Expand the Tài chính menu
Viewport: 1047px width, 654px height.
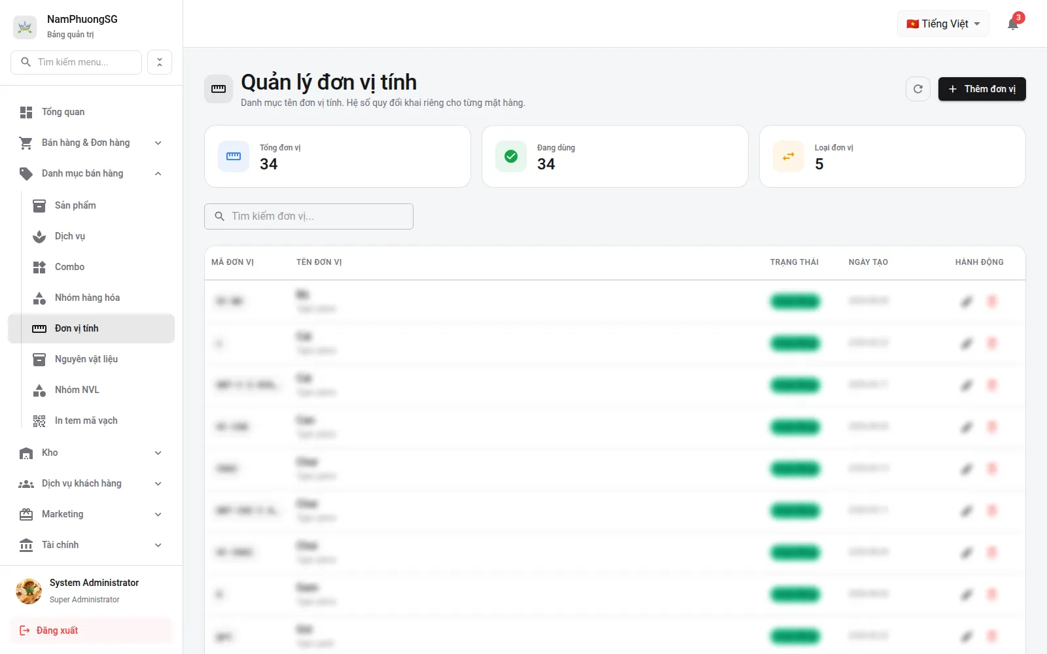click(91, 545)
